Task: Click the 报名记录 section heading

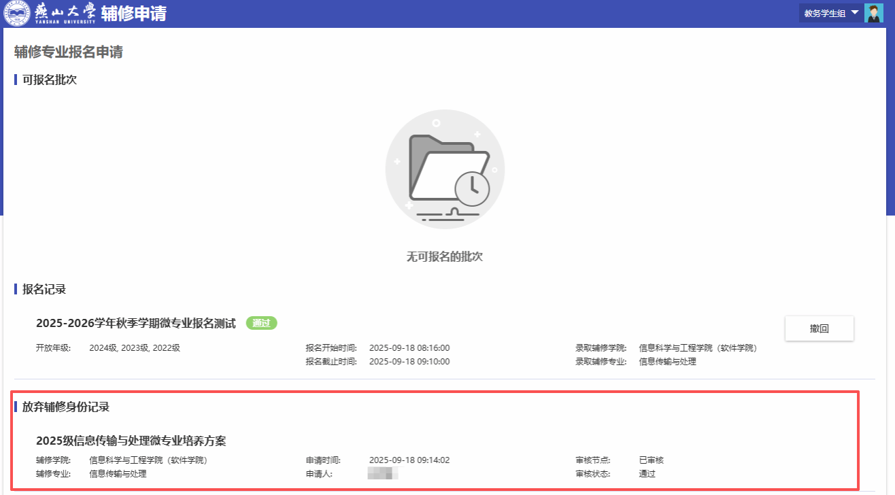Action: (44, 289)
